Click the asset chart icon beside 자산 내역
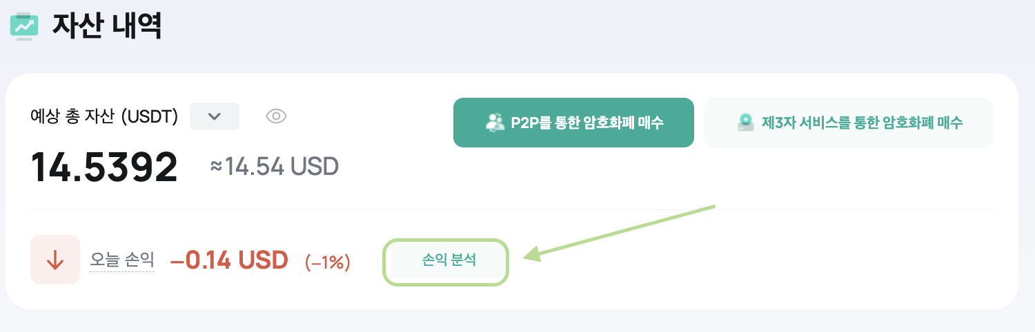The width and height of the screenshot is (1035, 332). (x=25, y=25)
